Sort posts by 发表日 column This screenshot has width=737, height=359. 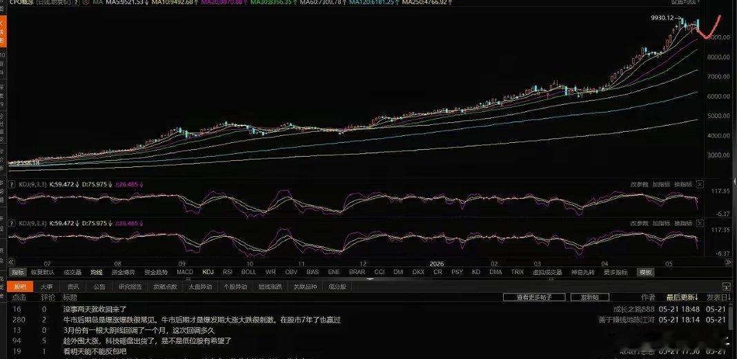click(717, 298)
